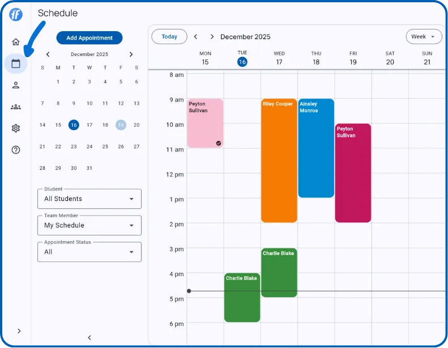The image size is (448, 348).
Task: Open the Team Member dropdown
Action: pos(89,225)
